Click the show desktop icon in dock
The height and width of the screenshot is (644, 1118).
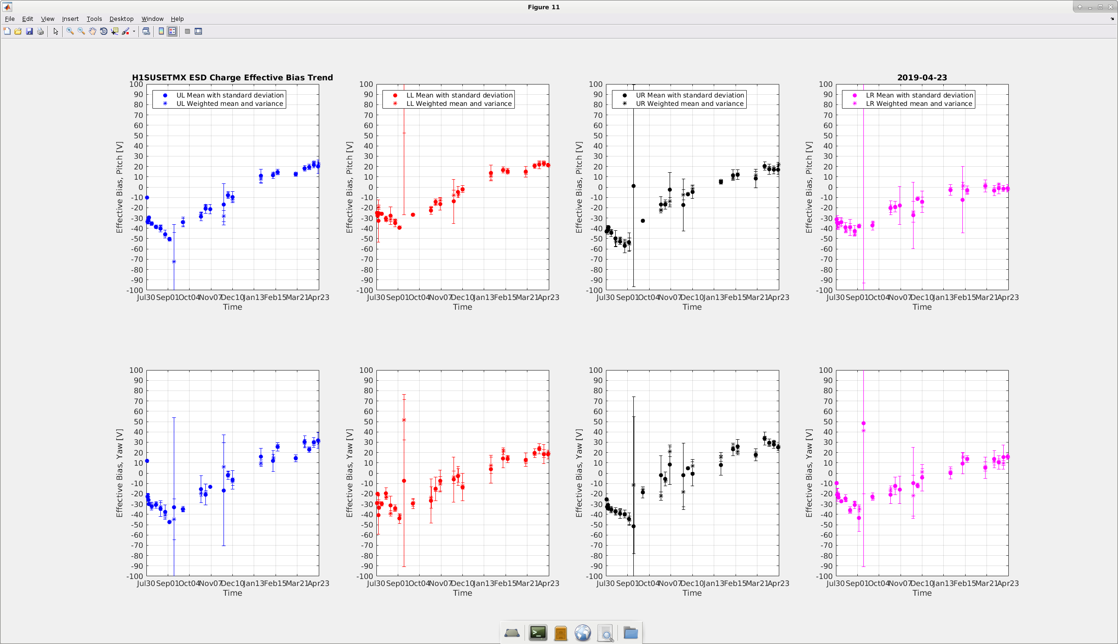[512, 633]
